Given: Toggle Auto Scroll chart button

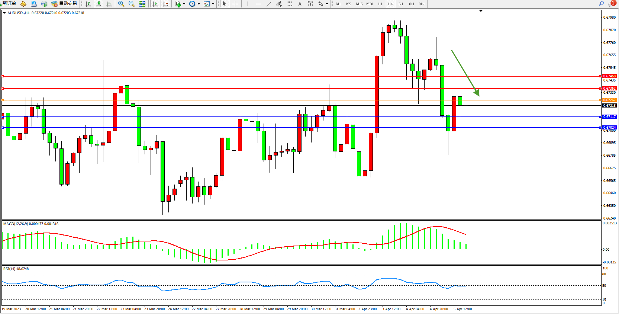Looking at the screenshot, I should (155, 4).
